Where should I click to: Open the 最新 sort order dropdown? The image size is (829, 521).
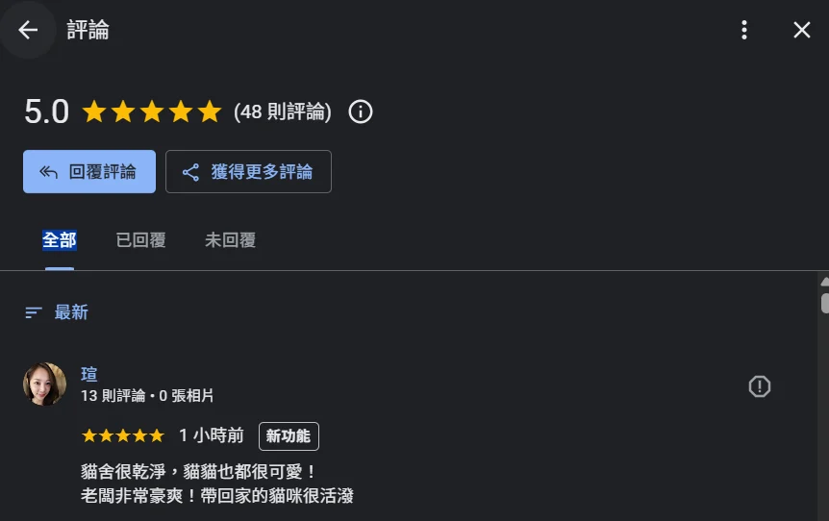[57, 312]
